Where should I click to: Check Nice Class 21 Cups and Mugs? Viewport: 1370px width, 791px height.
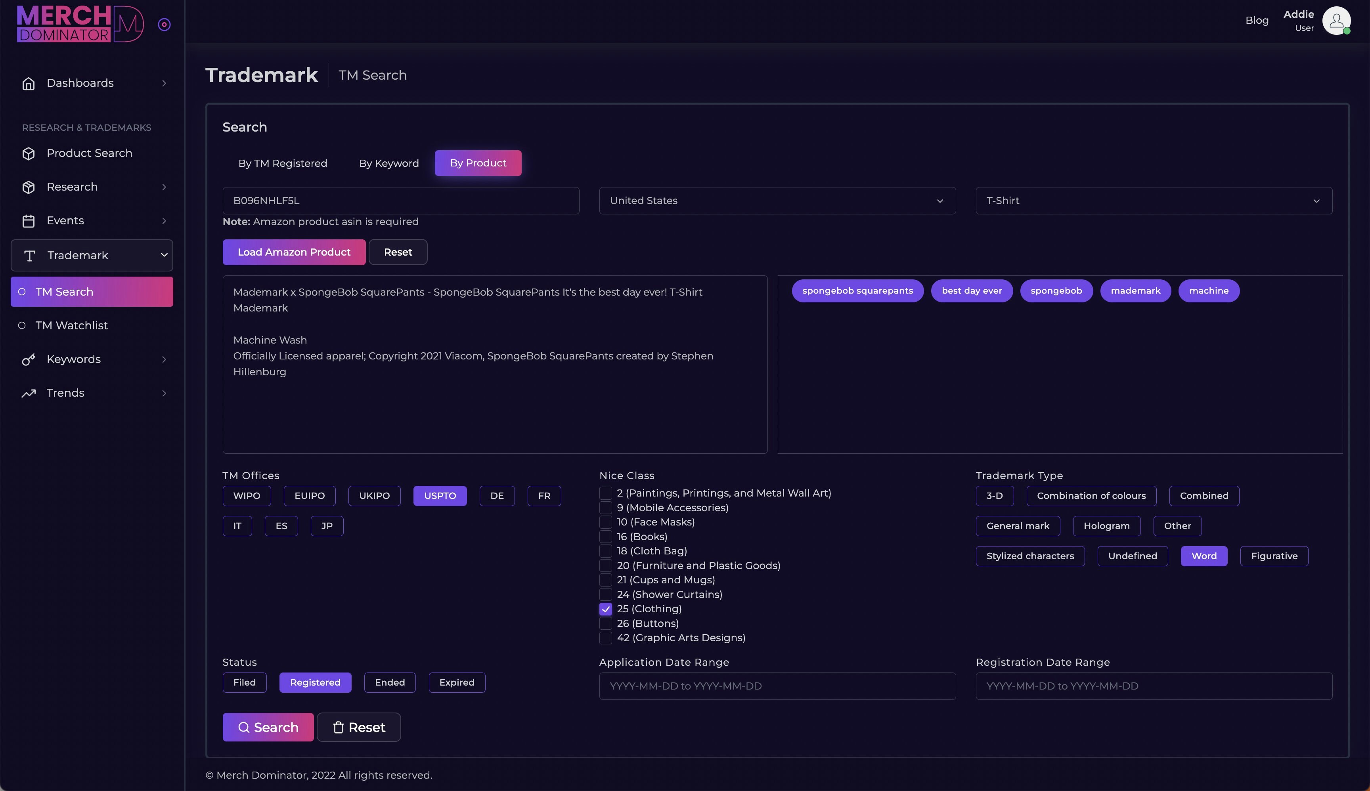(x=605, y=580)
